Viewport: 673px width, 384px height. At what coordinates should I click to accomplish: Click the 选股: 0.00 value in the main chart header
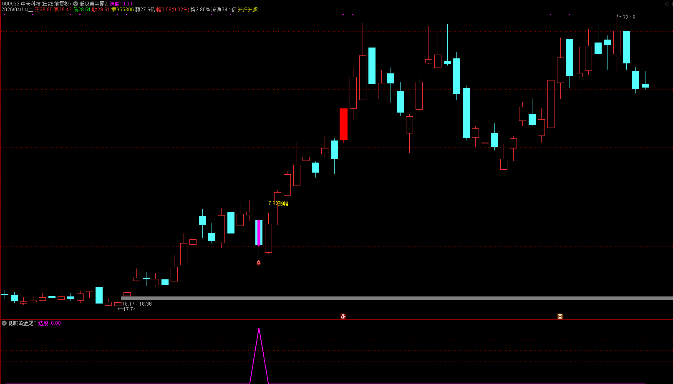coord(121,4)
